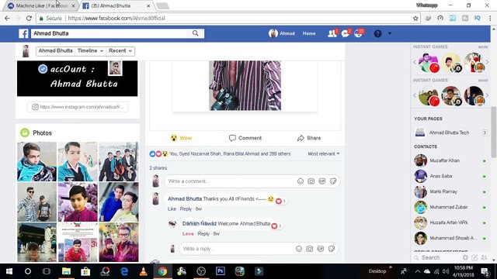The image size is (497, 279).
Task: Click the Facebook logo icon
Action: pos(23,33)
